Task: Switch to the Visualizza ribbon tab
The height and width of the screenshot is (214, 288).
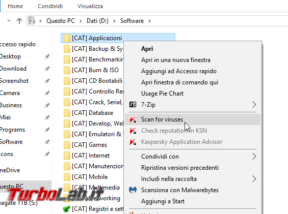Action: coord(90,6)
